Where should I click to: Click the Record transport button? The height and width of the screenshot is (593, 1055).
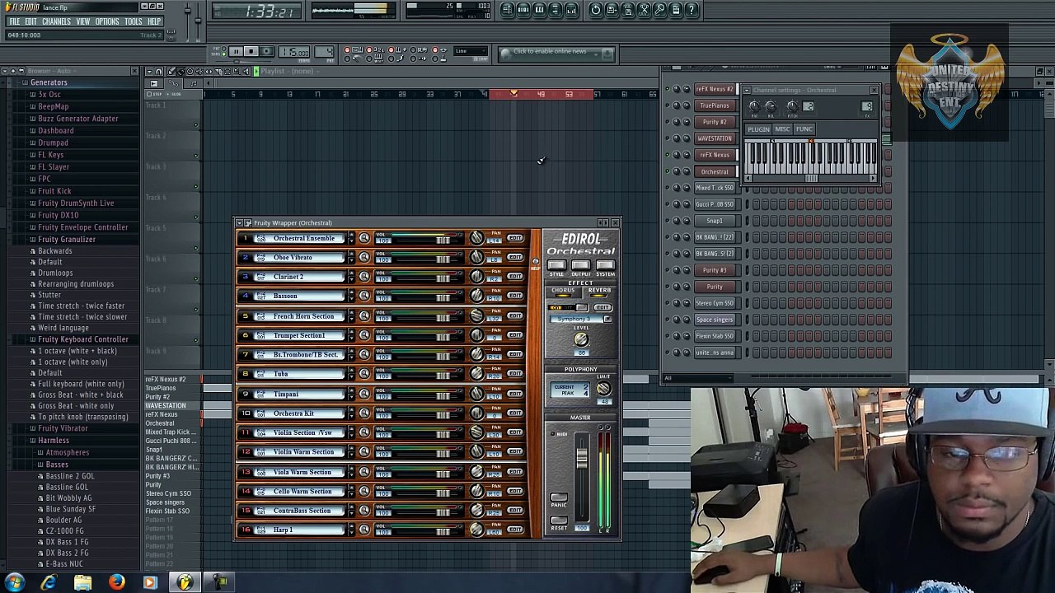(x=265, y=52)
